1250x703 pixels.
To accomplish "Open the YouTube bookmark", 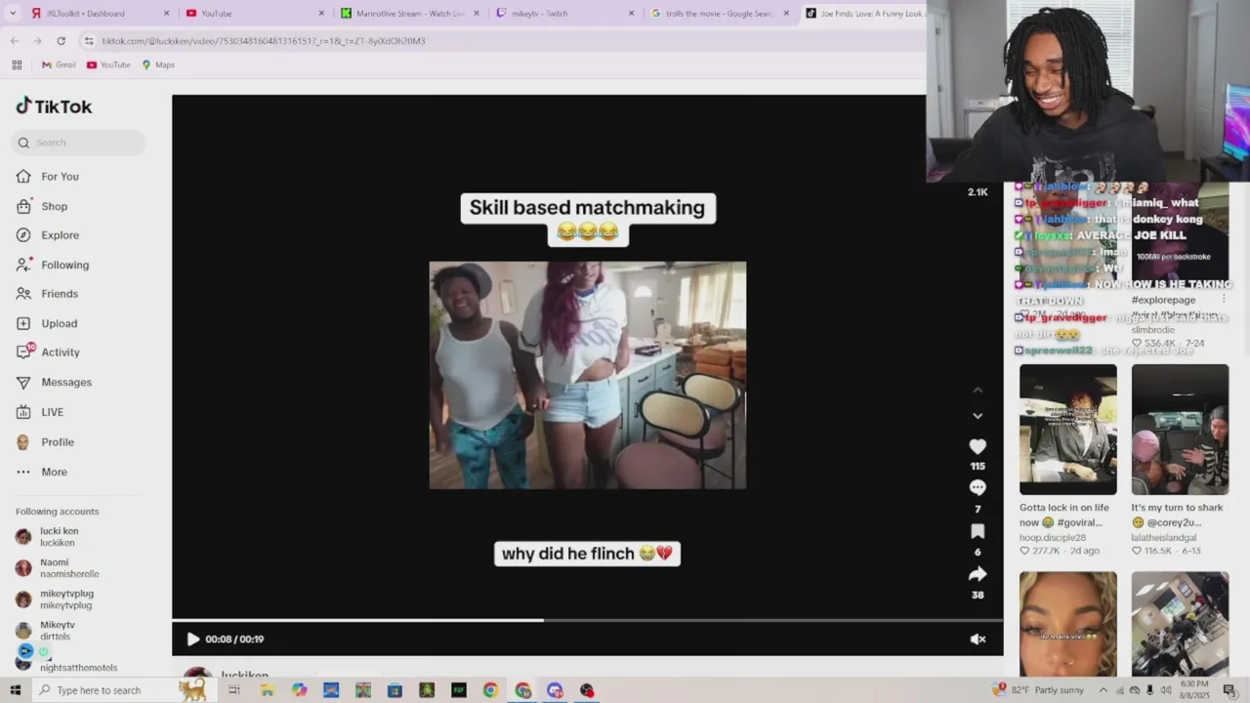I will (108, 64).
